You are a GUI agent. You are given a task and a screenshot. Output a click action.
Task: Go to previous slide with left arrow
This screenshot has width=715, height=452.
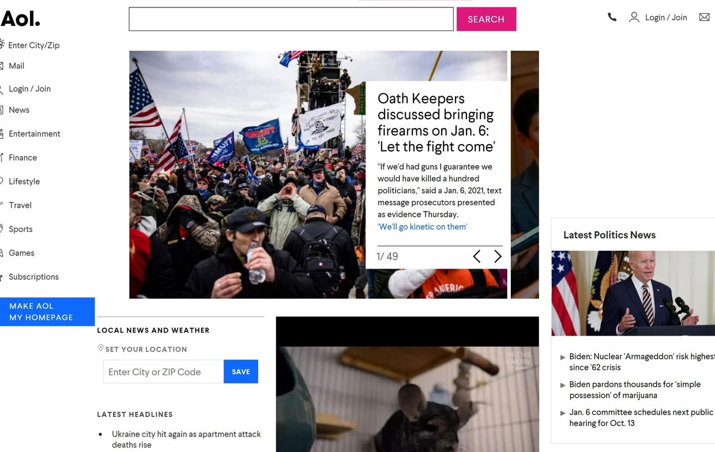click(x=477, y=257)
